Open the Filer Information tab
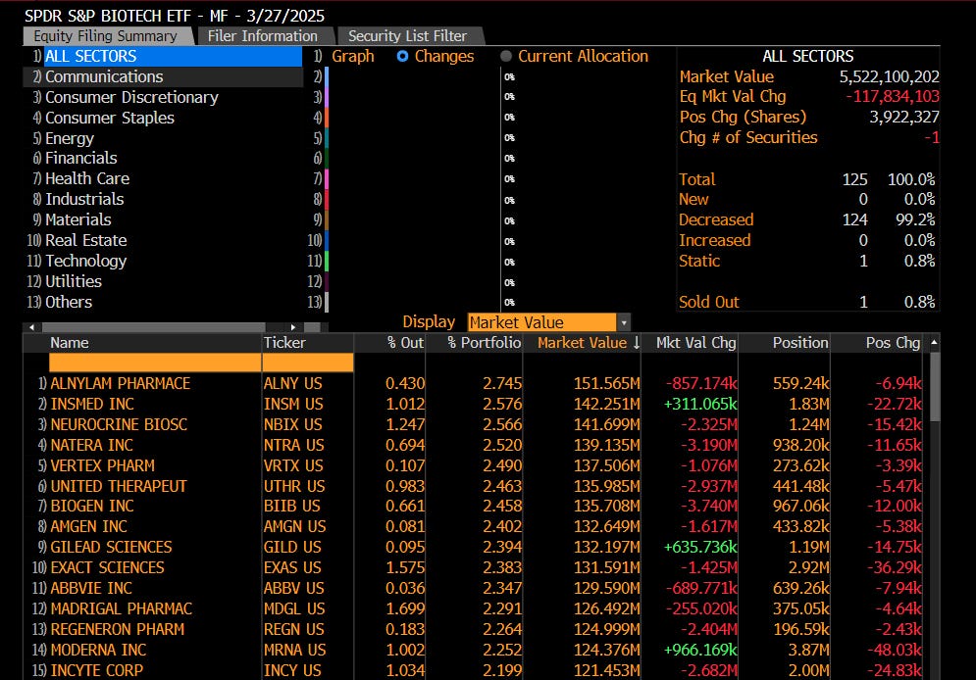Viewport: 976px width, 680px height. pos(263,36)
